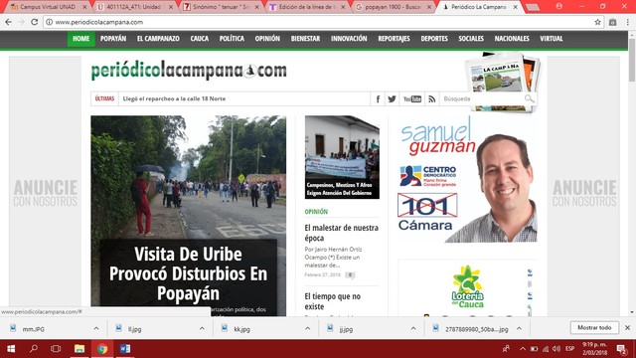Click Mostrar todo downloads button
Screen dimensions: 636x358
click(x=594, y=327)
